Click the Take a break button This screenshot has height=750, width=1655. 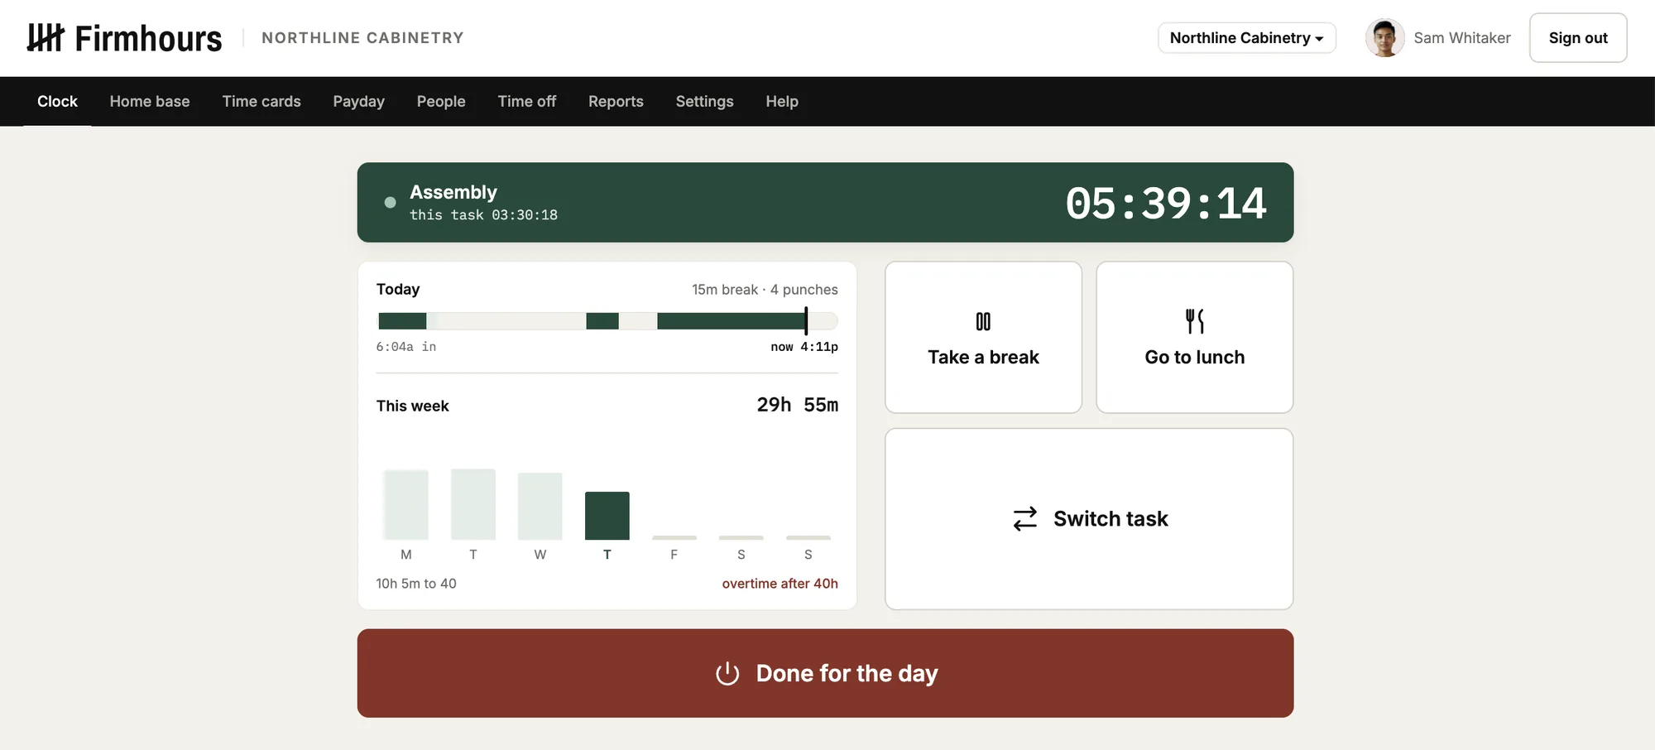tap(983, 338)
